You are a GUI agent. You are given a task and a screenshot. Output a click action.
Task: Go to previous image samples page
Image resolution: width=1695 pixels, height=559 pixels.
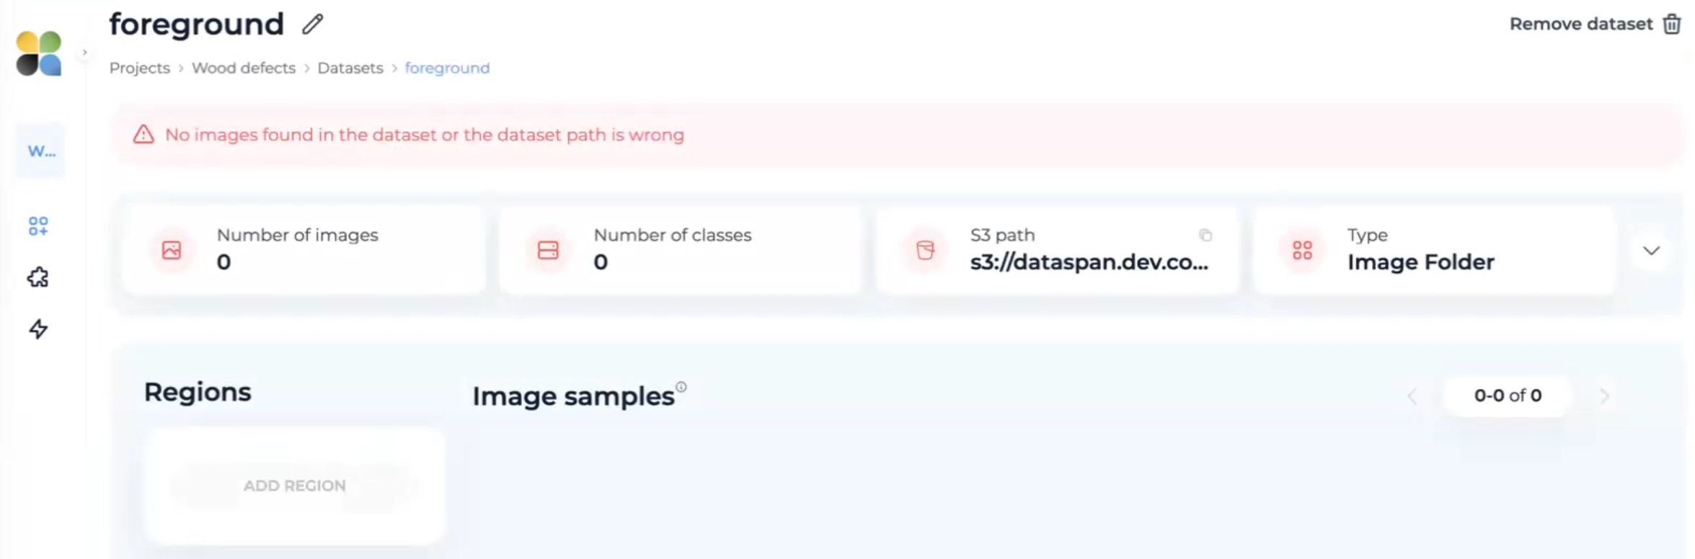(x=1412, y=395)
